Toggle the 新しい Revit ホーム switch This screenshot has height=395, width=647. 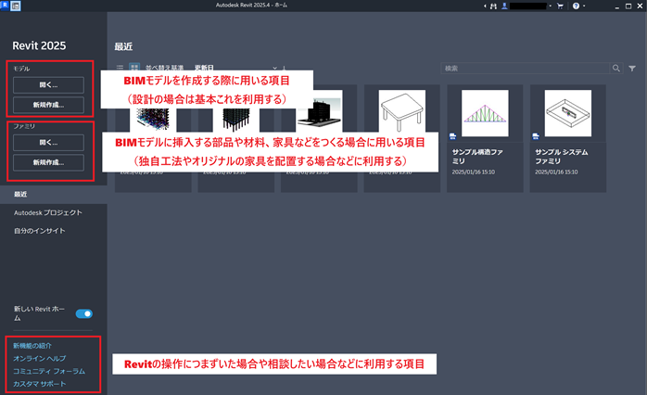click(x=83, y=313)
